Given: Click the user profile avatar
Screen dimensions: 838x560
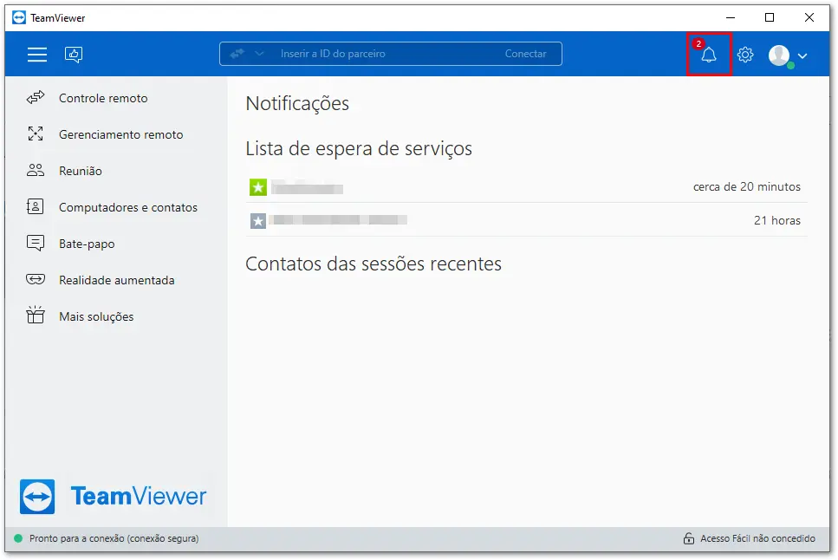Looking at the screenshot, I should 779,55.
